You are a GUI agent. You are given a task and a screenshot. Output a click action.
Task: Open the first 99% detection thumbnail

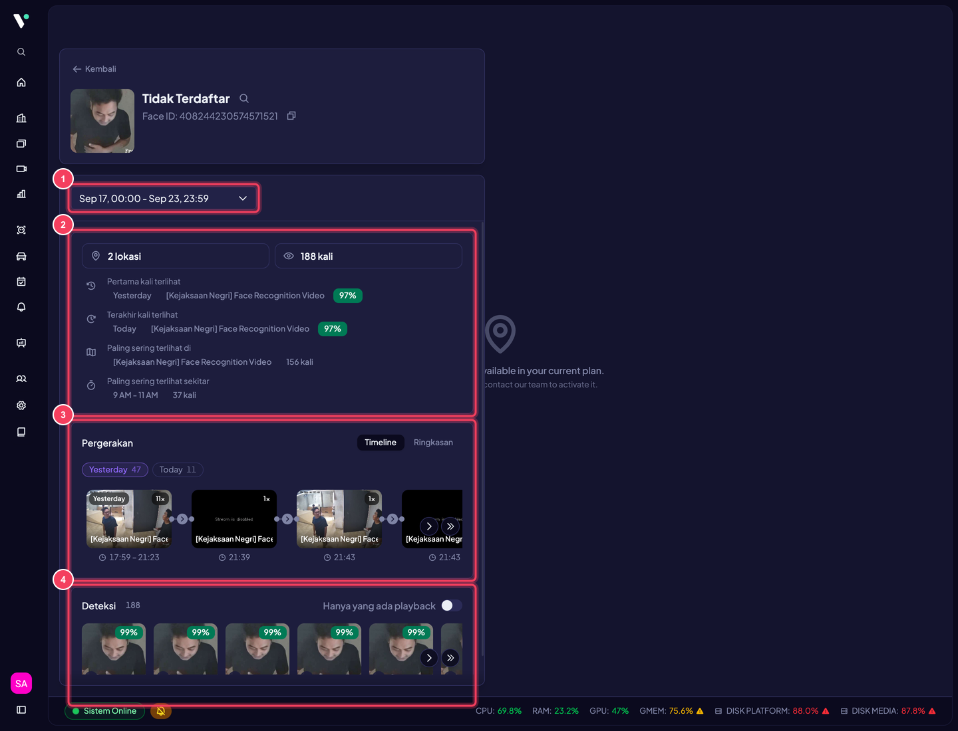(114, 649)
